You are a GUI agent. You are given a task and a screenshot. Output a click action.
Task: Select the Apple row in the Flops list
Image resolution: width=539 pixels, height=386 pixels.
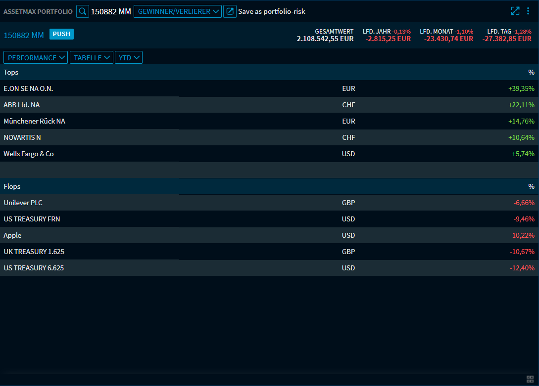(12, 235)
